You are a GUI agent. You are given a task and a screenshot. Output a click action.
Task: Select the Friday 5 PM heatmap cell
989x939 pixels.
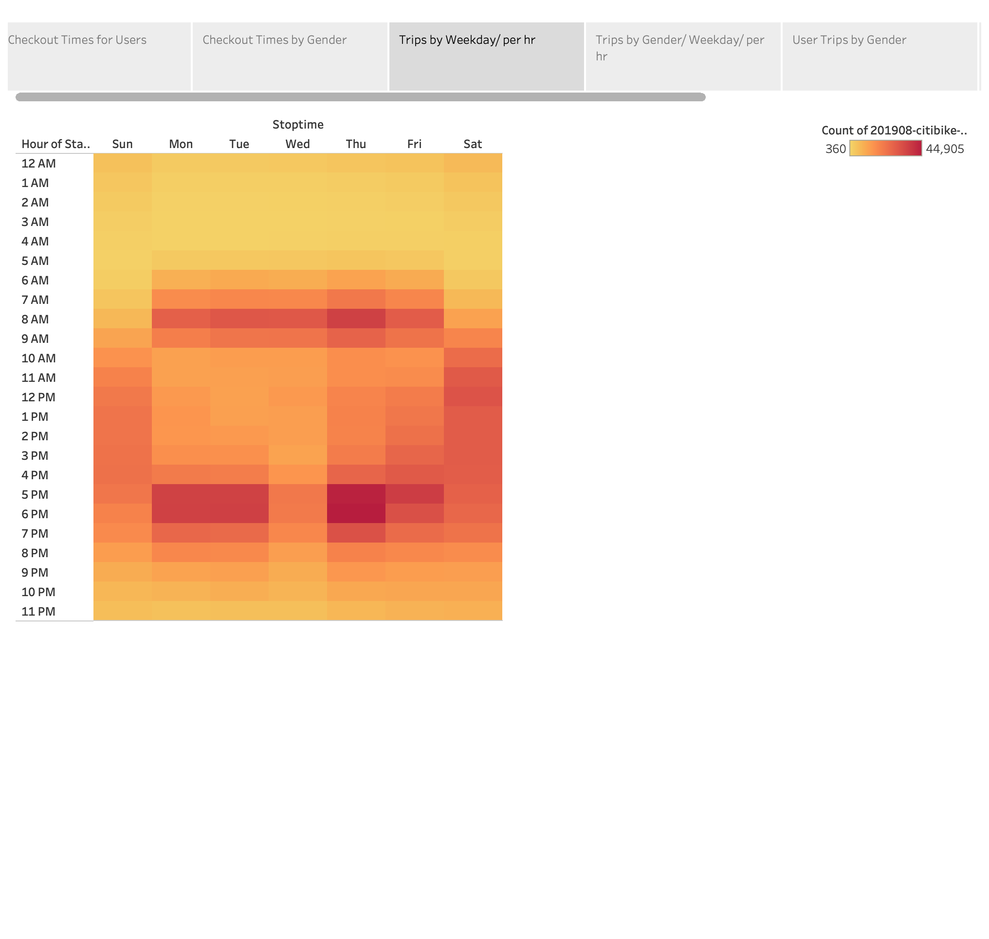tap(414, 494)
